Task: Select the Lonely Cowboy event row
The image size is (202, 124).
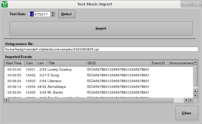Action: (x=60, y=69)
